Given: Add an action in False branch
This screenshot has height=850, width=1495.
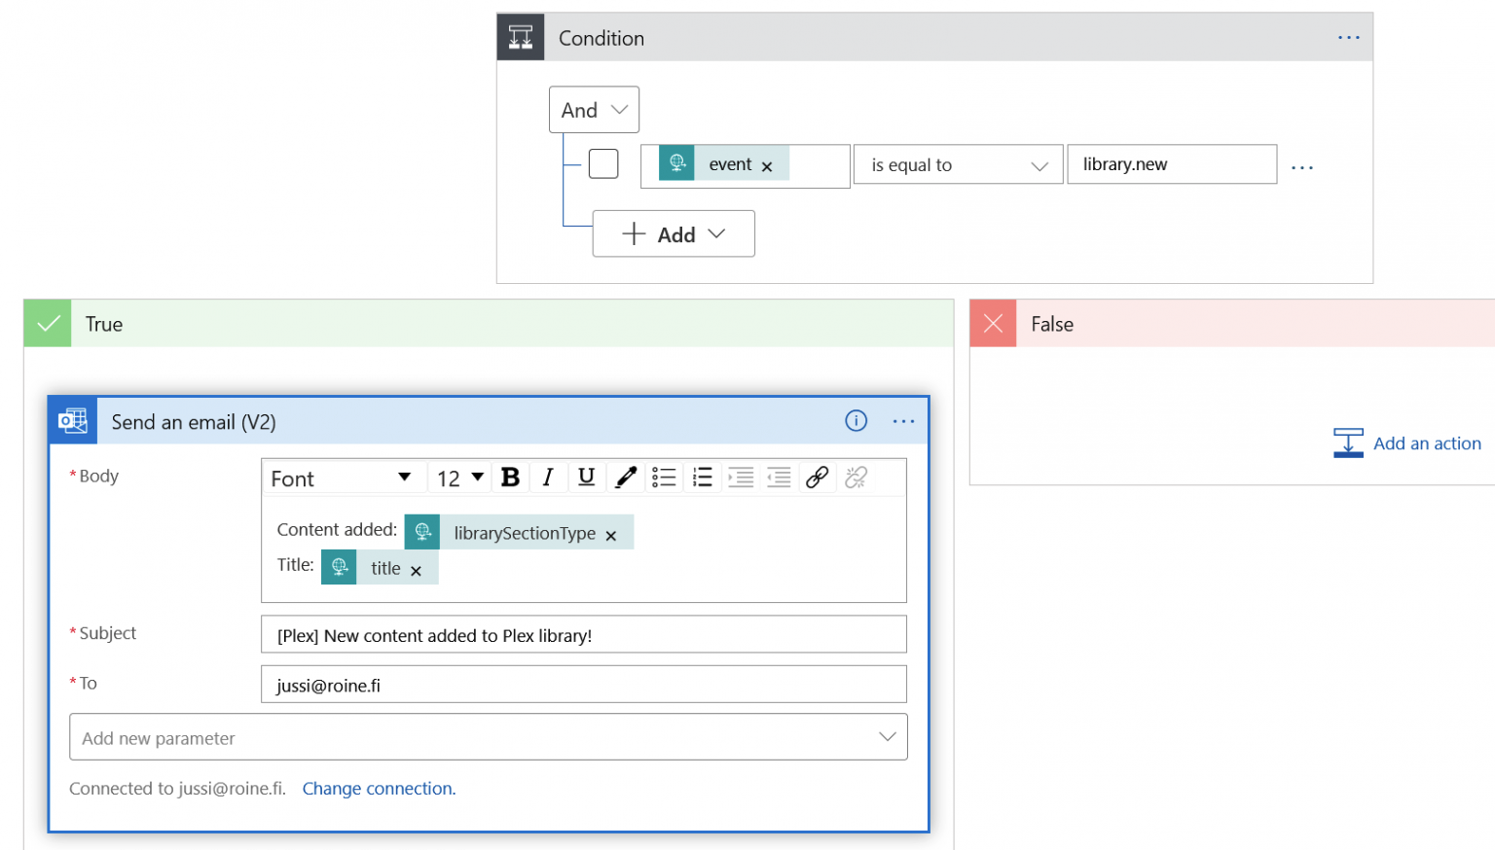Looking at the screenshot, I should tap(1407, 443).
